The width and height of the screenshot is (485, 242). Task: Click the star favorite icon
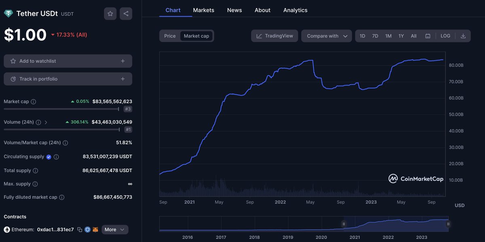click(110, 14)
